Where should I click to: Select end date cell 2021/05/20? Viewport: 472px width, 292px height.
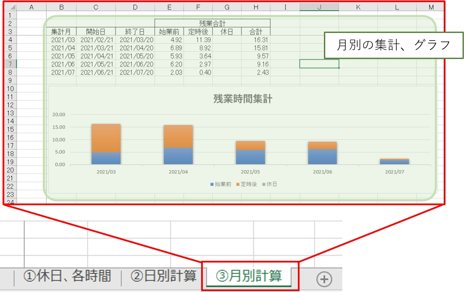tap(135, 56)
